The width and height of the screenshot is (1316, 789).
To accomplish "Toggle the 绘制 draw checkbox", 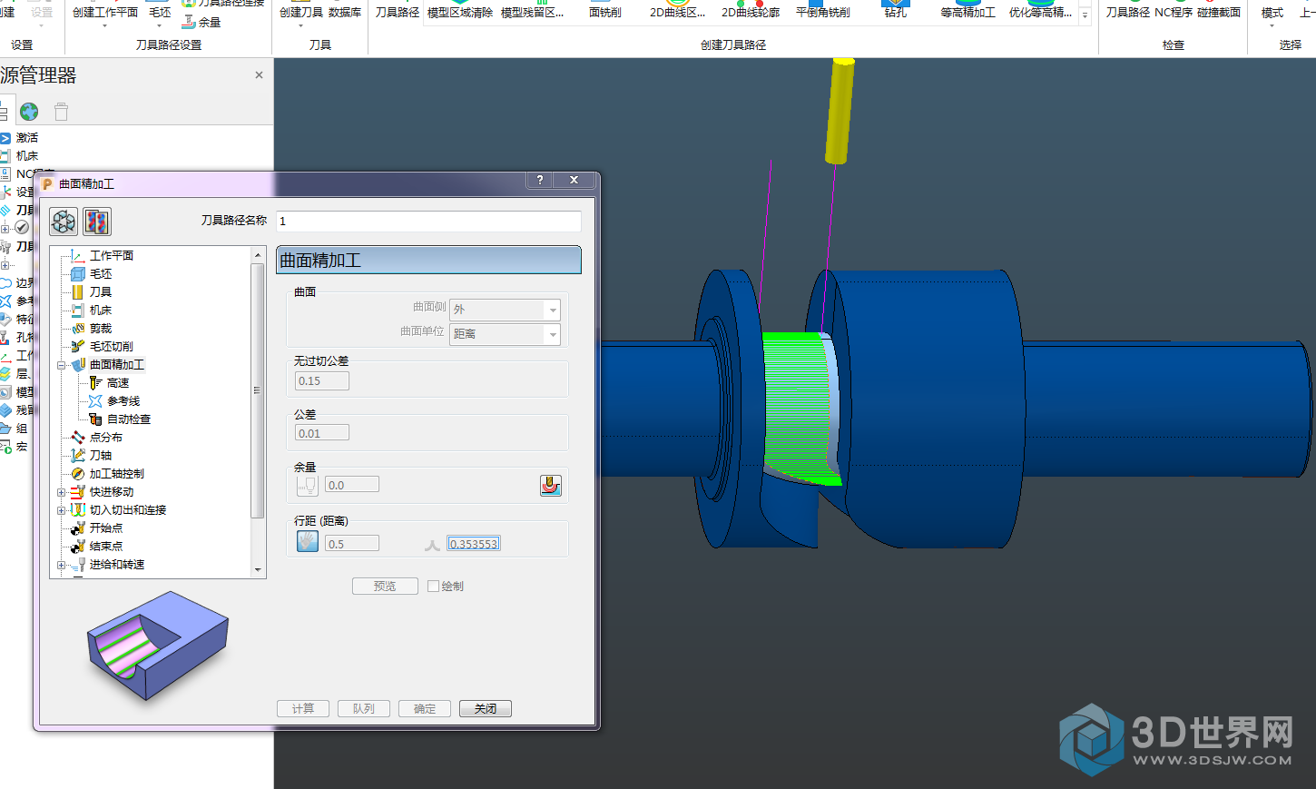I will click(434, 587).
